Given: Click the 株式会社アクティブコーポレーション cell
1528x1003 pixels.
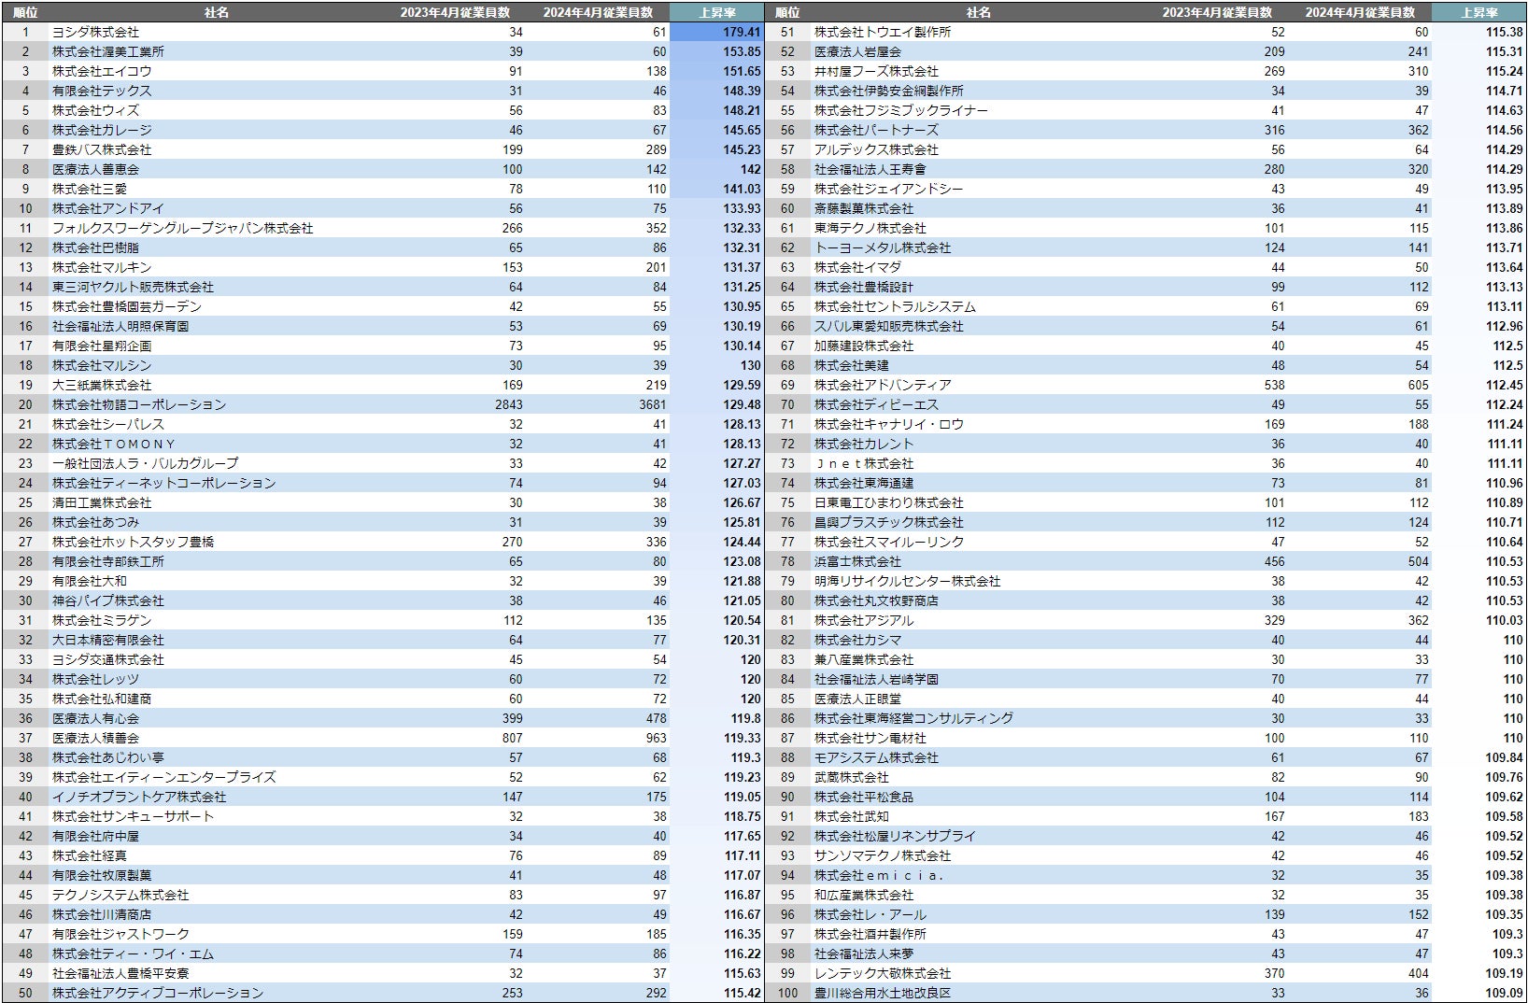Looking at the screenshot, I should pyautogui.click(x=158, y=993).
